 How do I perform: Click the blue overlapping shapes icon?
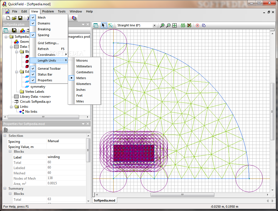[x=204, y=26]
